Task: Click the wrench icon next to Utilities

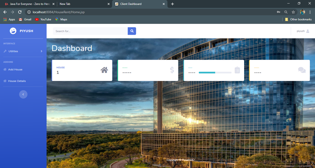Action: (x=5, y=51)
